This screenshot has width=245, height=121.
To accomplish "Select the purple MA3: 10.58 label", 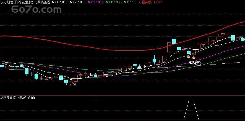I will click(96, 2).
